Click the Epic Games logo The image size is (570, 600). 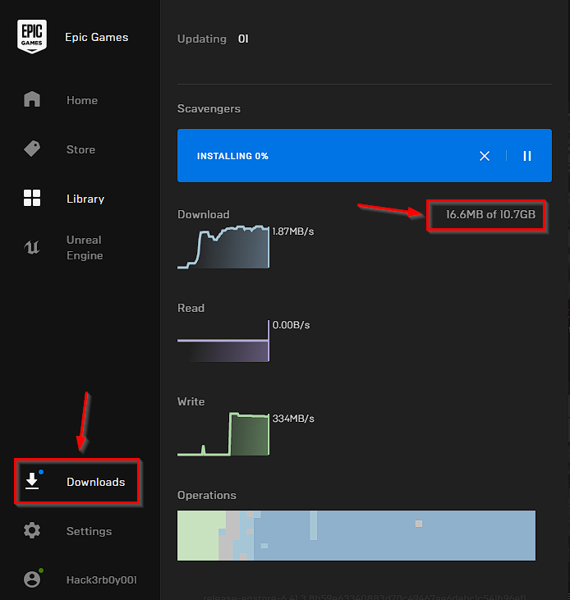click(x=32, y=36)
